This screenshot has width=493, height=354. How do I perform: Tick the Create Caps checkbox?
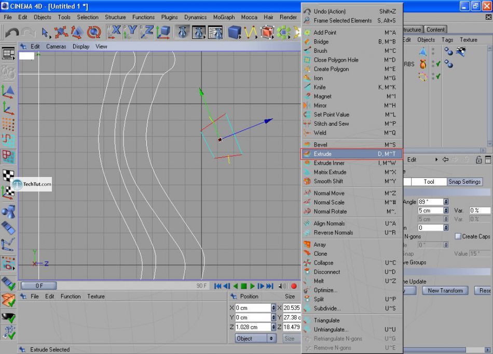[x=458, y=236]
